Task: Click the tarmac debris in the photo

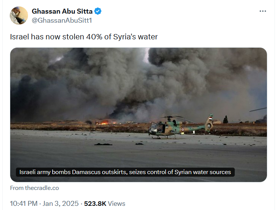Action: tap(103, 144)
